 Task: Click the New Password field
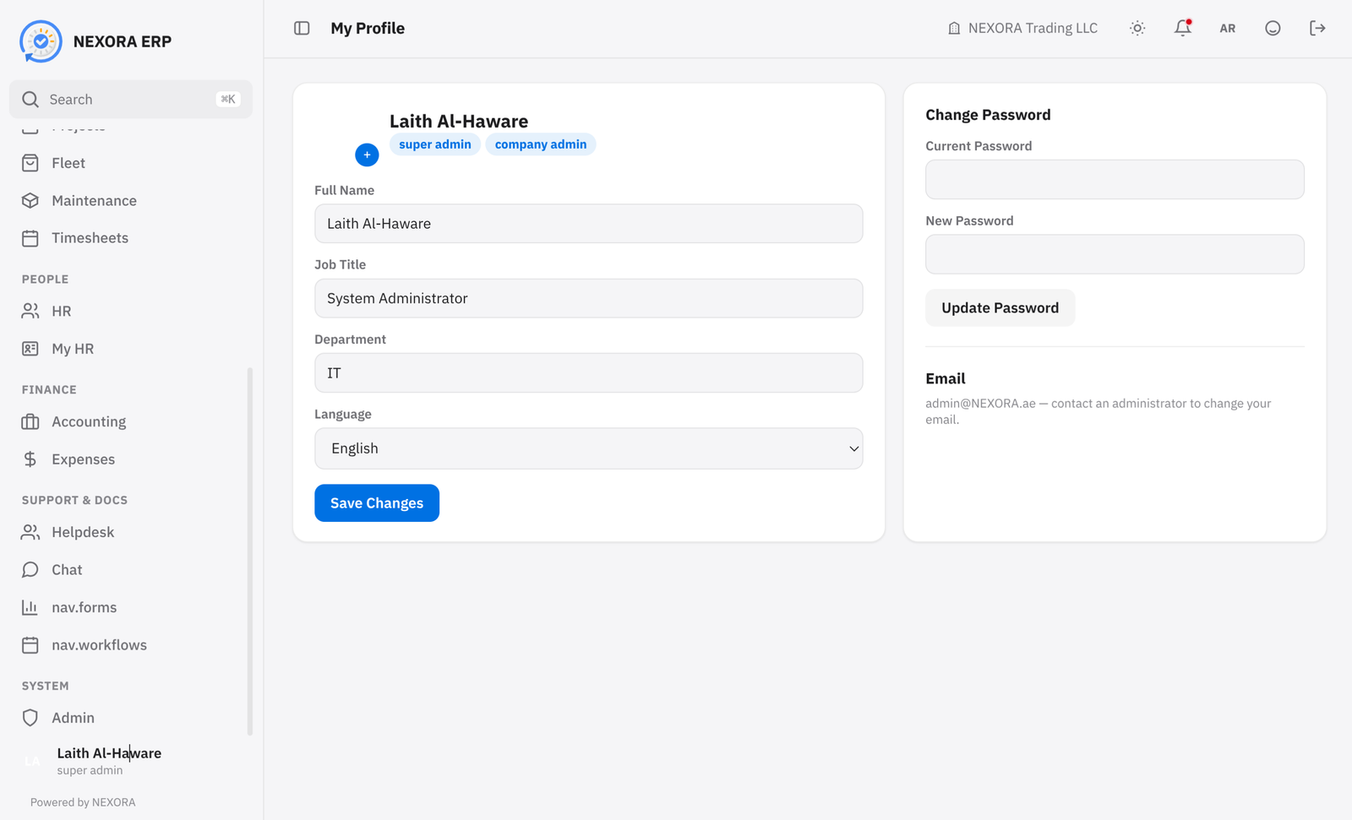(x=1115, y=254)
